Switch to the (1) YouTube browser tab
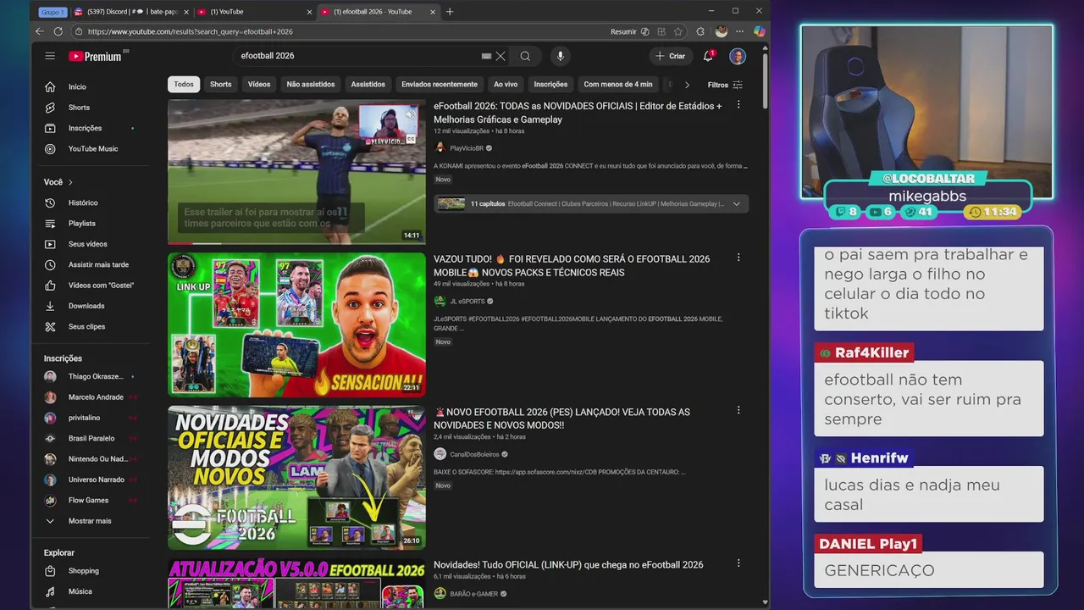The image size is (1084, 610). click(252, 12)
